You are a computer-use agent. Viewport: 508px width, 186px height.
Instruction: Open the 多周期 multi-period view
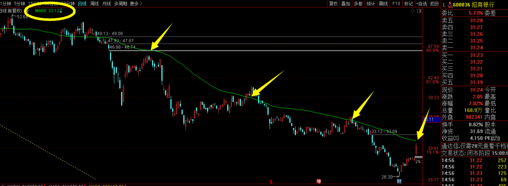coord(120,4)
